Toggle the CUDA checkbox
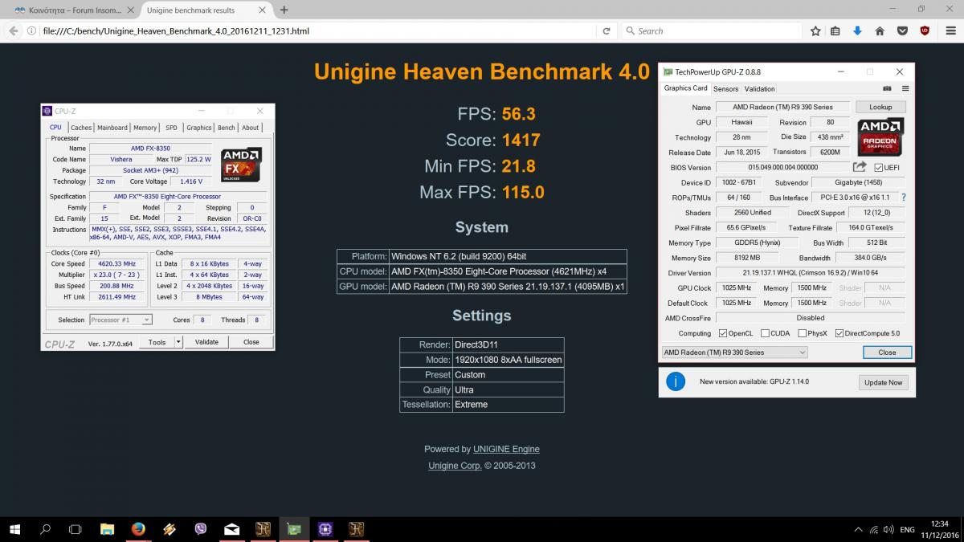 764,333
